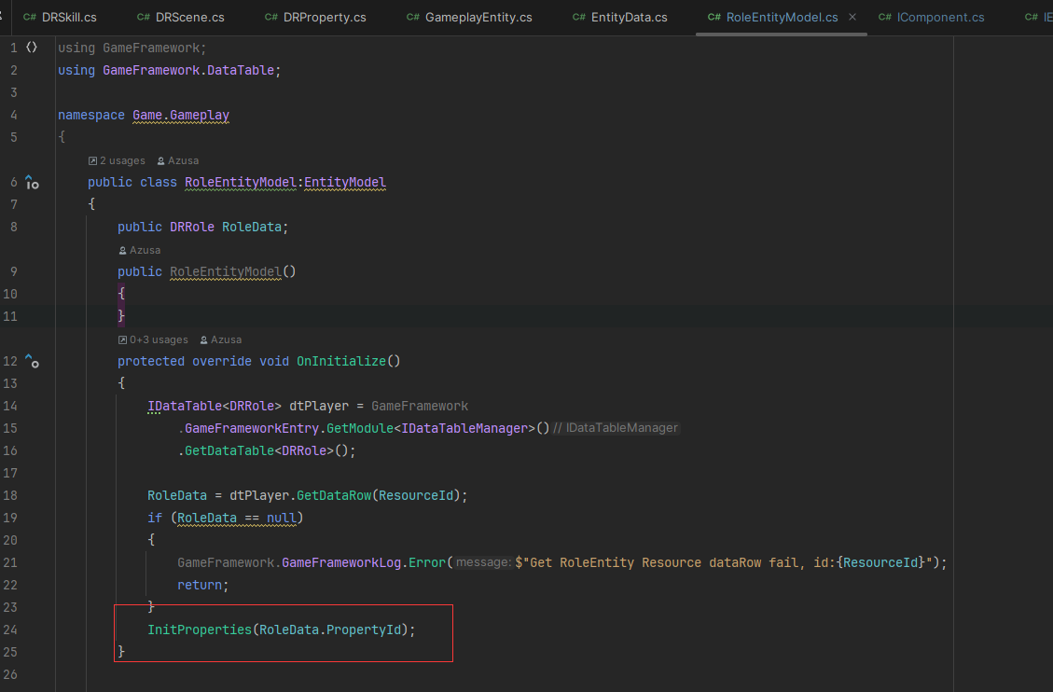
Task: Click the "OnInitialize" method name
Action: click(x=341, y=361)
